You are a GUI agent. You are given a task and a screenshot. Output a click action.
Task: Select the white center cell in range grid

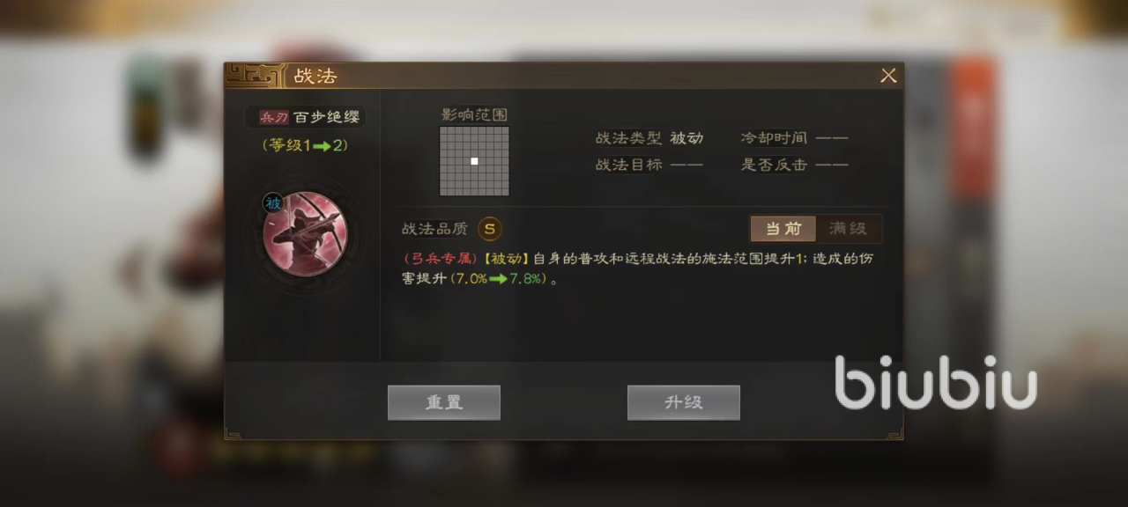click(x=474, y=161)
